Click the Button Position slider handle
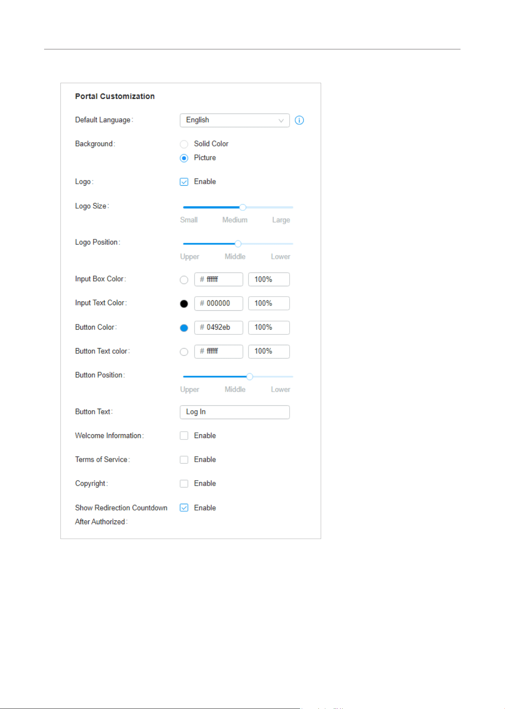The width and height of the screenshot is (505, 709). pyautogui.click(x=250, y=376)
